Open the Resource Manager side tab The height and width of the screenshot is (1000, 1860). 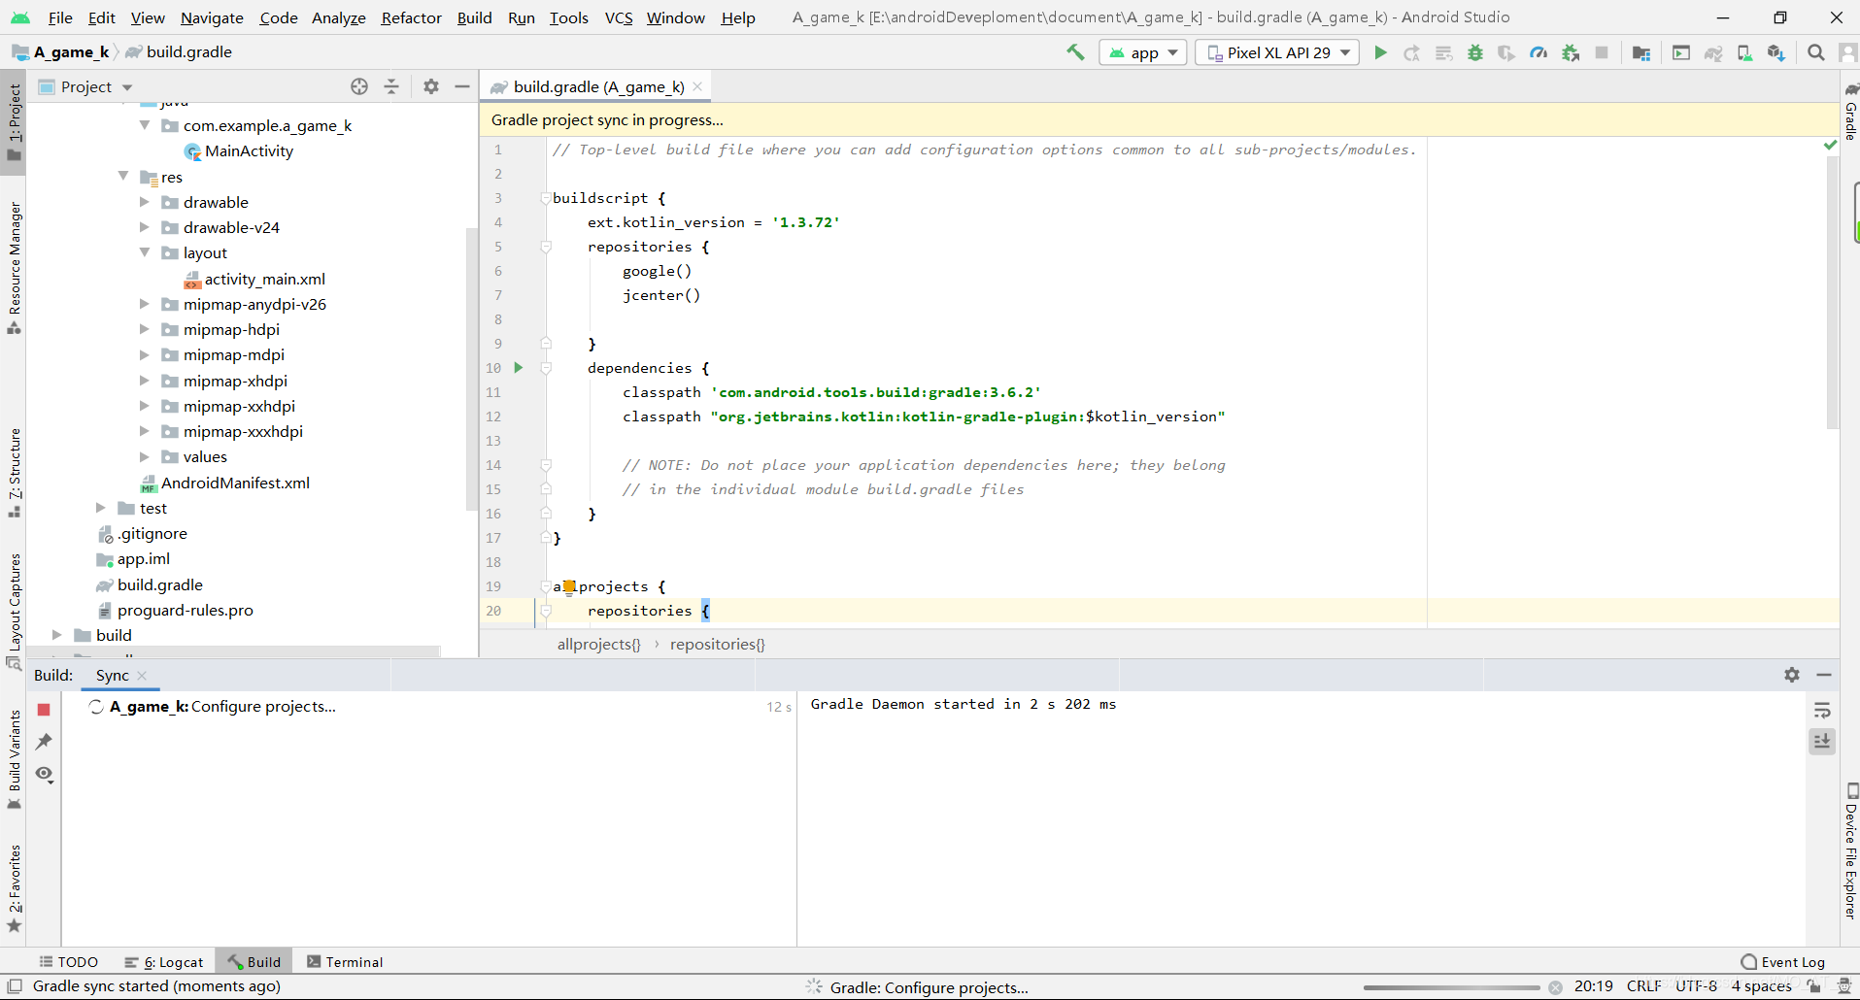coord(14,268)
